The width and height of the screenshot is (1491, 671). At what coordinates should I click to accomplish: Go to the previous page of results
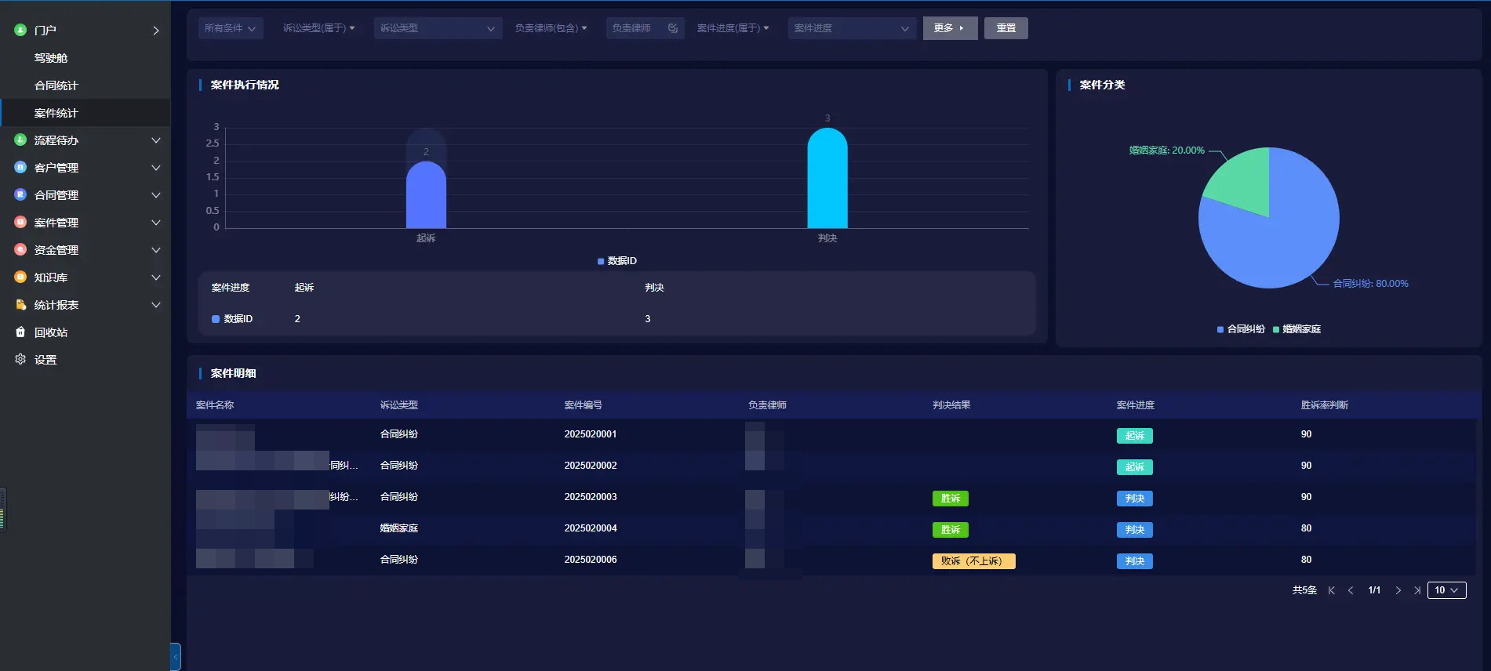pos(1351,591)
